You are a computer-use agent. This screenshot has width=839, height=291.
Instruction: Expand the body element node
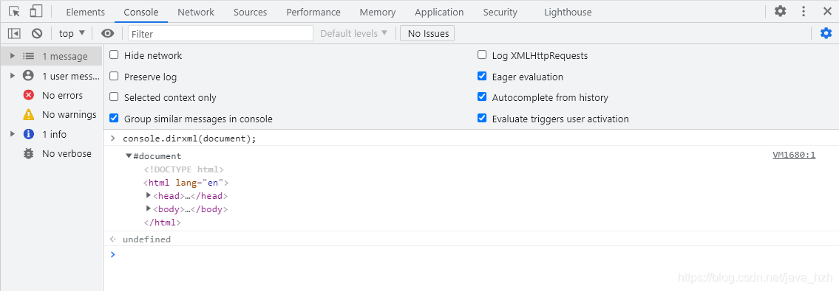click(149, 208)
